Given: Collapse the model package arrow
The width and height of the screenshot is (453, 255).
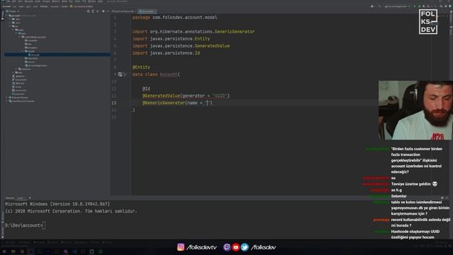Looking at the screenshot, I should point(23,51).
